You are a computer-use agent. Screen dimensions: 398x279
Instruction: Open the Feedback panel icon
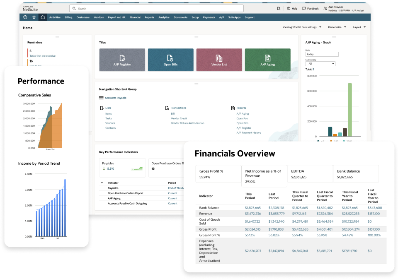(x=304, y=8)
